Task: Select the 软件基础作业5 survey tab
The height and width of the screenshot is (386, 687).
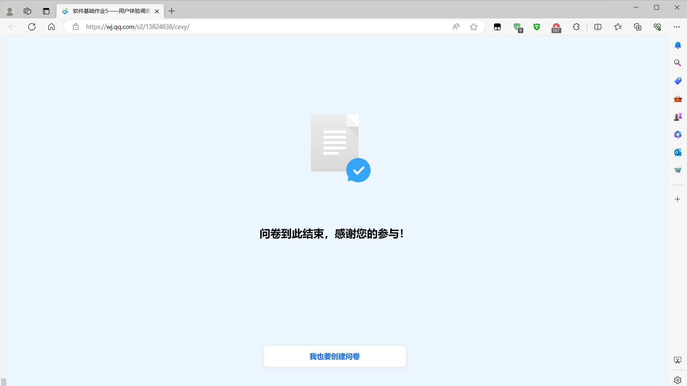Action: point(111,11)
